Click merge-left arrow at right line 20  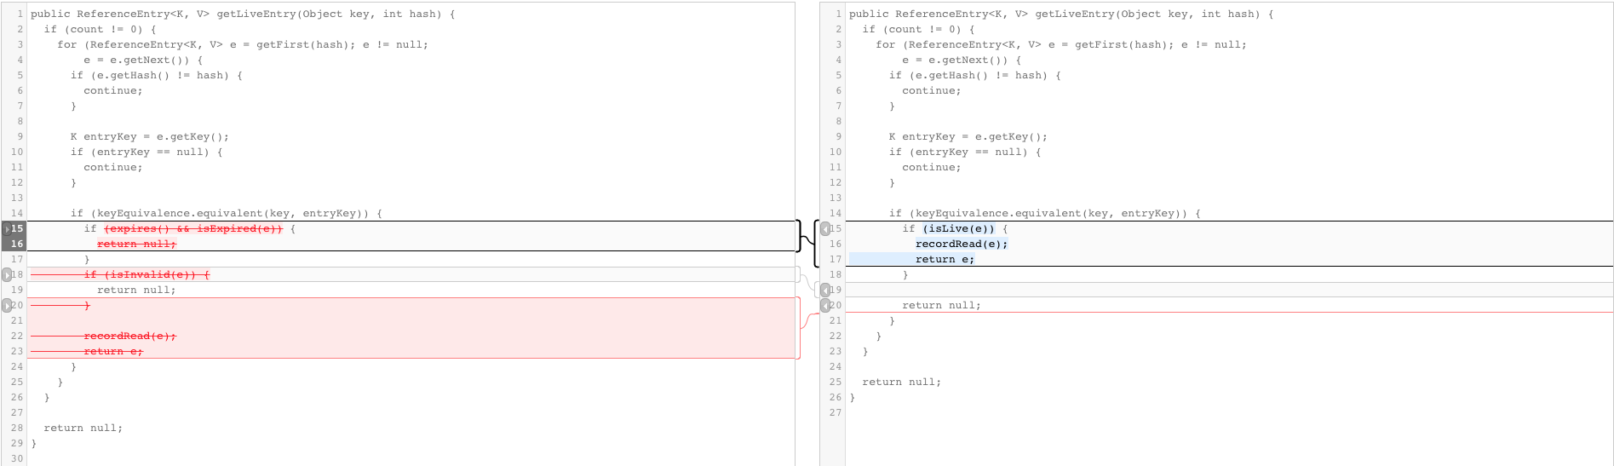(x=824, y=306)
